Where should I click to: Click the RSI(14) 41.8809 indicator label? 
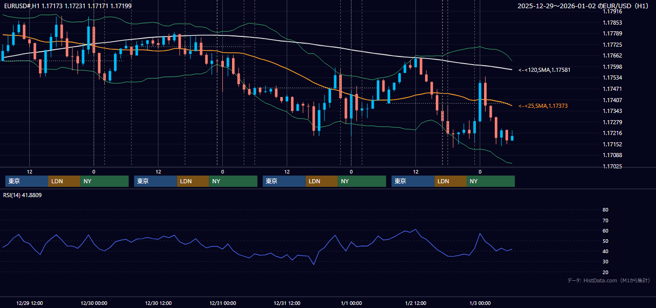click(23, 195)
